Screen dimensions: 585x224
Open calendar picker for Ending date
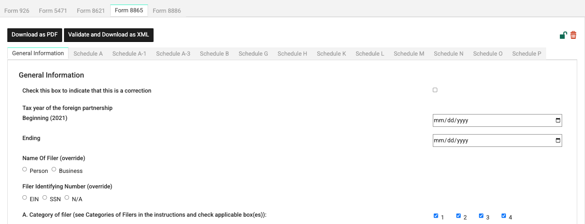(558, 141)
